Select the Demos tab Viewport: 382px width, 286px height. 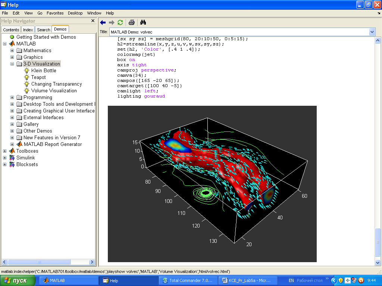60,29
